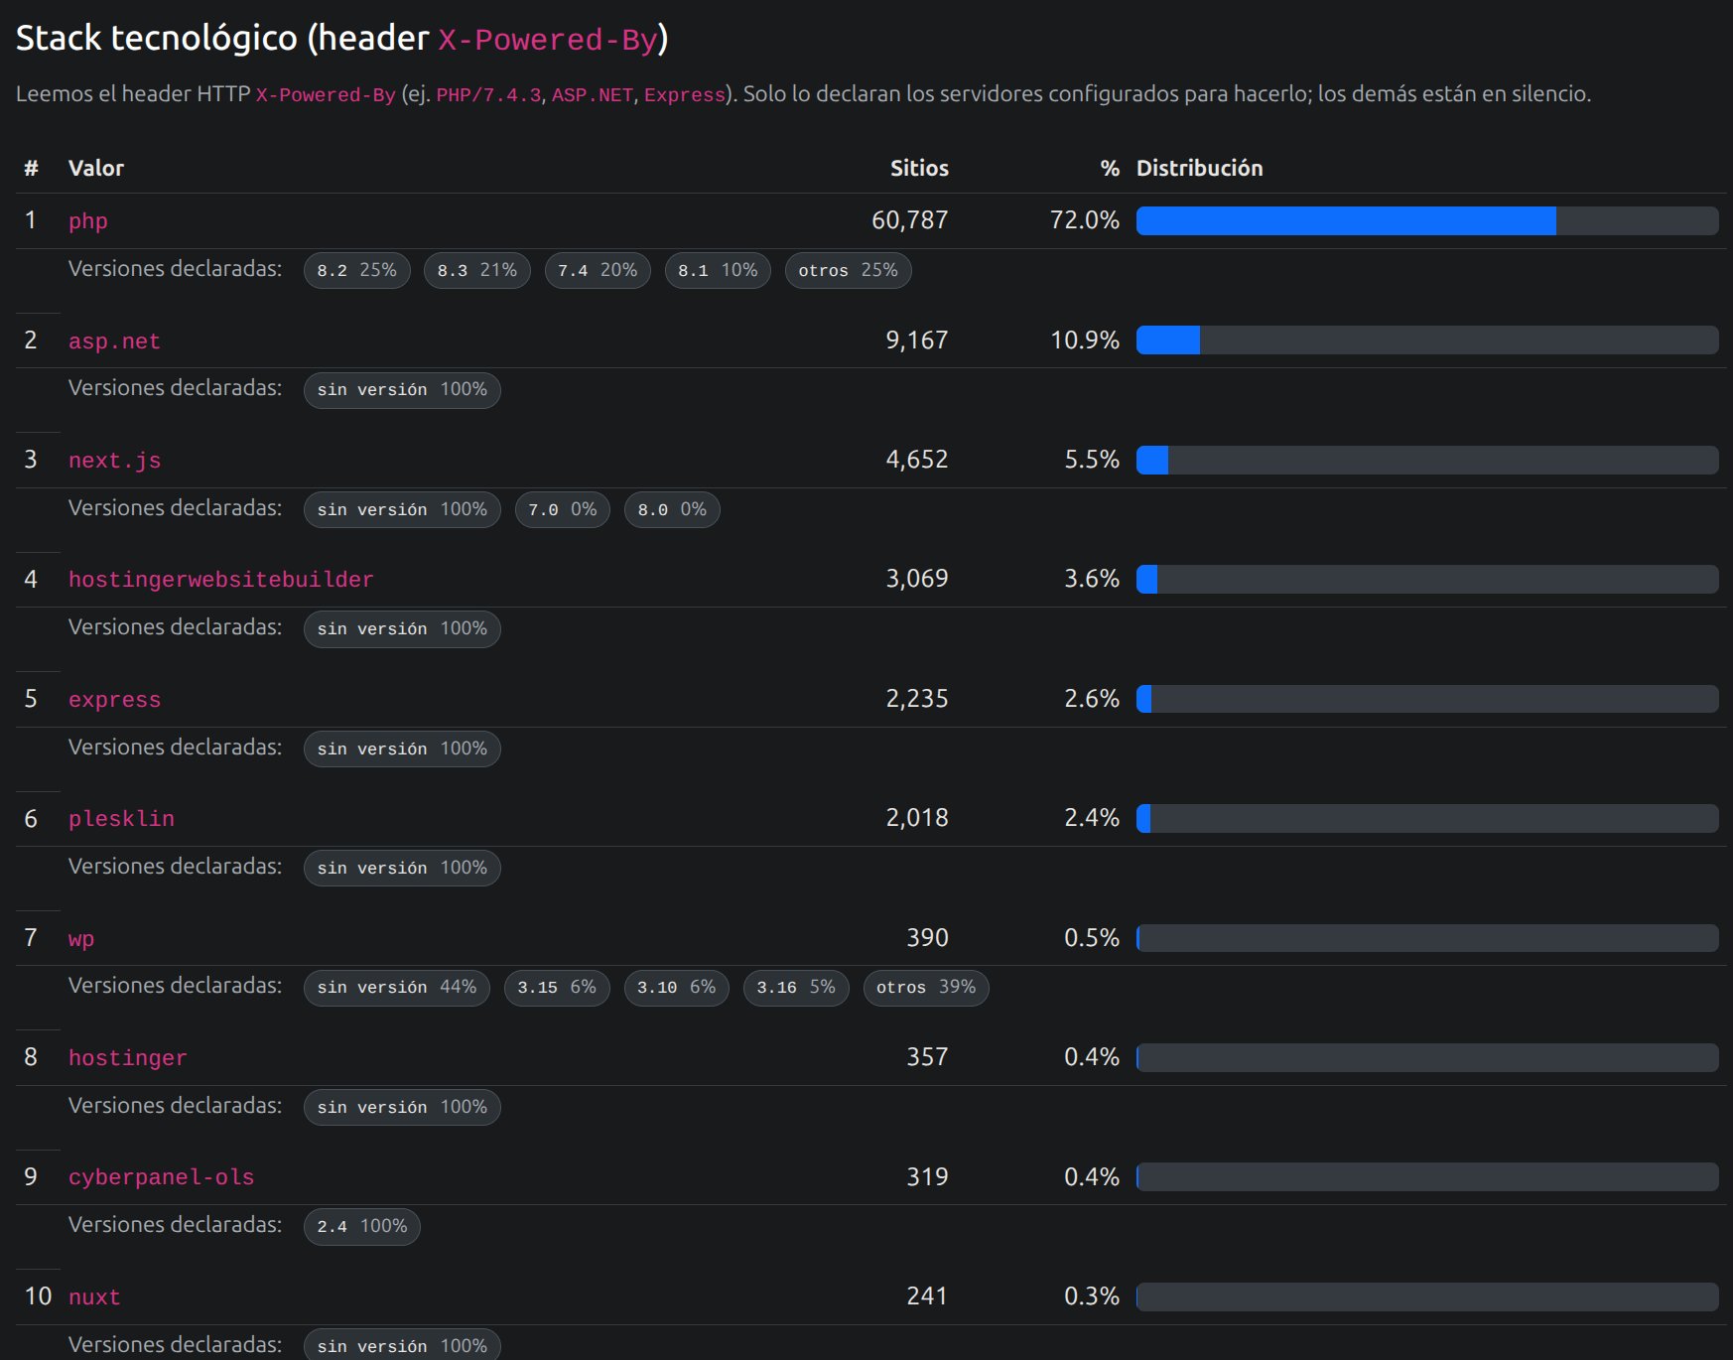Click wp version badge '3.15 6%'

point(557,988)
